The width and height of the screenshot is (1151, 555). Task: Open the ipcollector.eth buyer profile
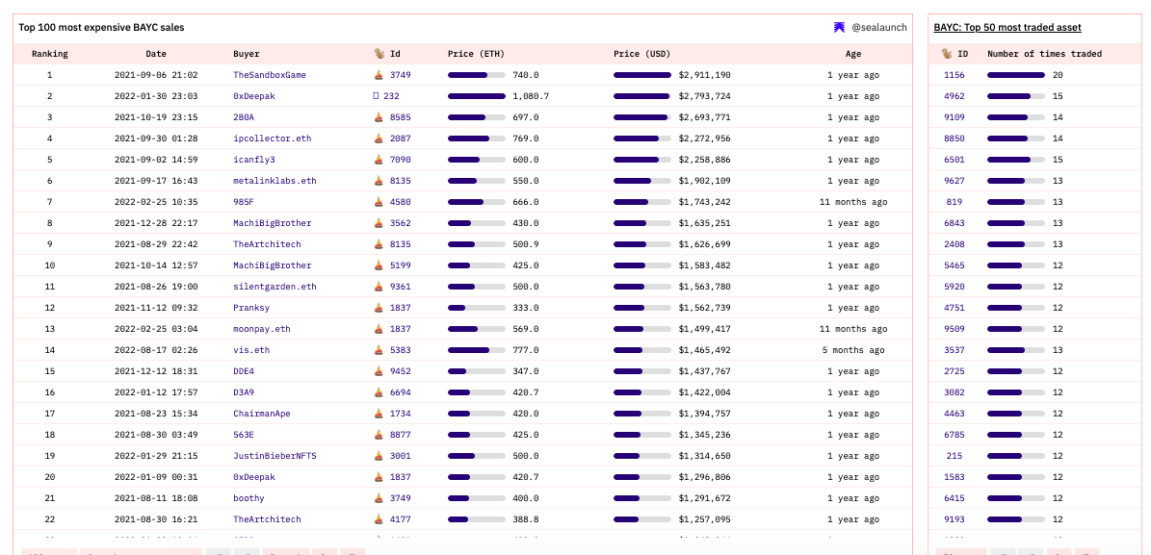point(272,139)
